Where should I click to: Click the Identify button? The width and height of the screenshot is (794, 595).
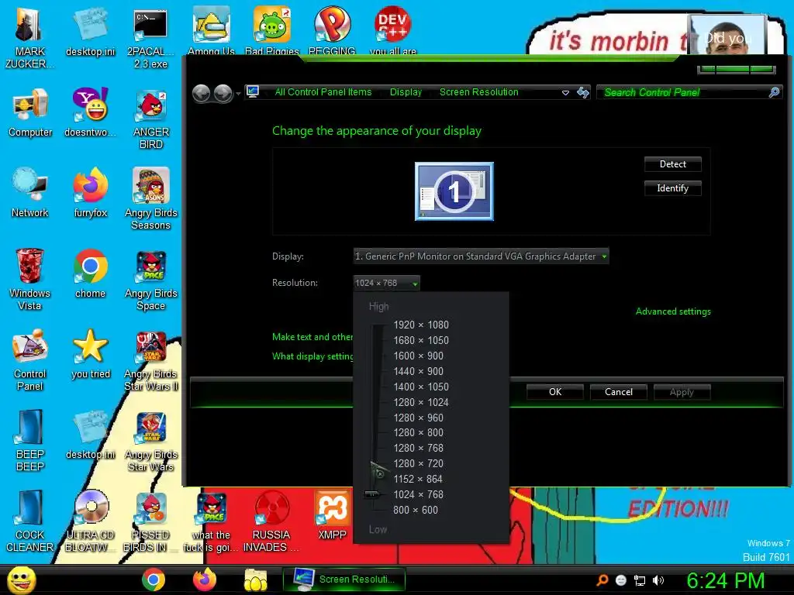click(672, 188)
